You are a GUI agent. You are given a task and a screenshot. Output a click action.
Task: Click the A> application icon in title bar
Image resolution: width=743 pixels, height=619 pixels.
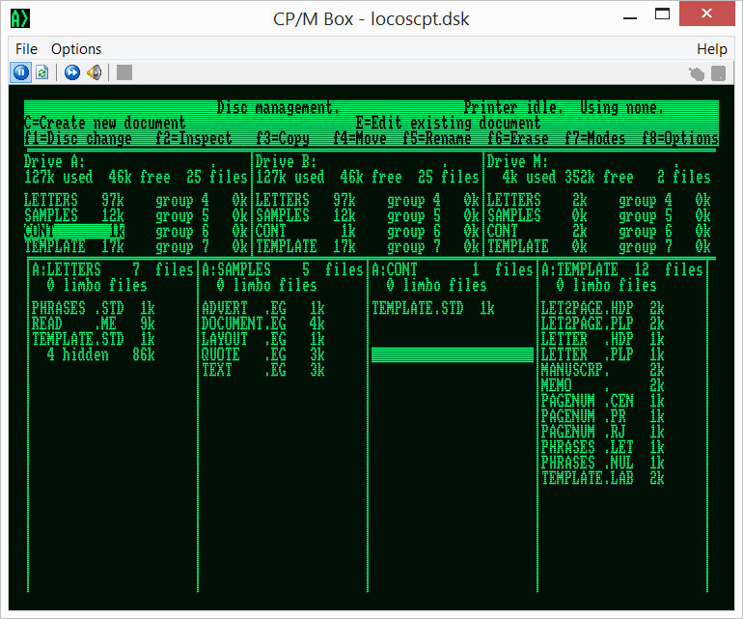[x=20, y=18]
